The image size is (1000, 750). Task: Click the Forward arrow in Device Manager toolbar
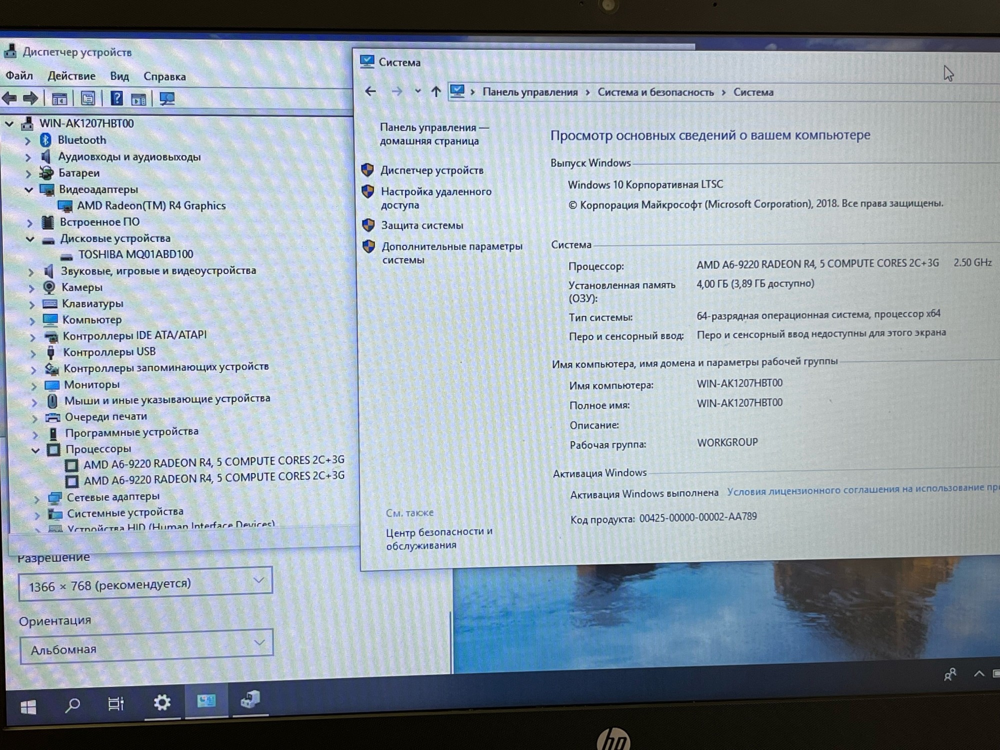click(x=31, y=98)
